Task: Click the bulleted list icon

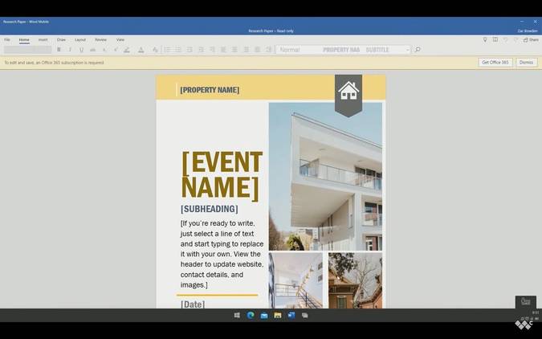Action: click(x=167, y=50)
